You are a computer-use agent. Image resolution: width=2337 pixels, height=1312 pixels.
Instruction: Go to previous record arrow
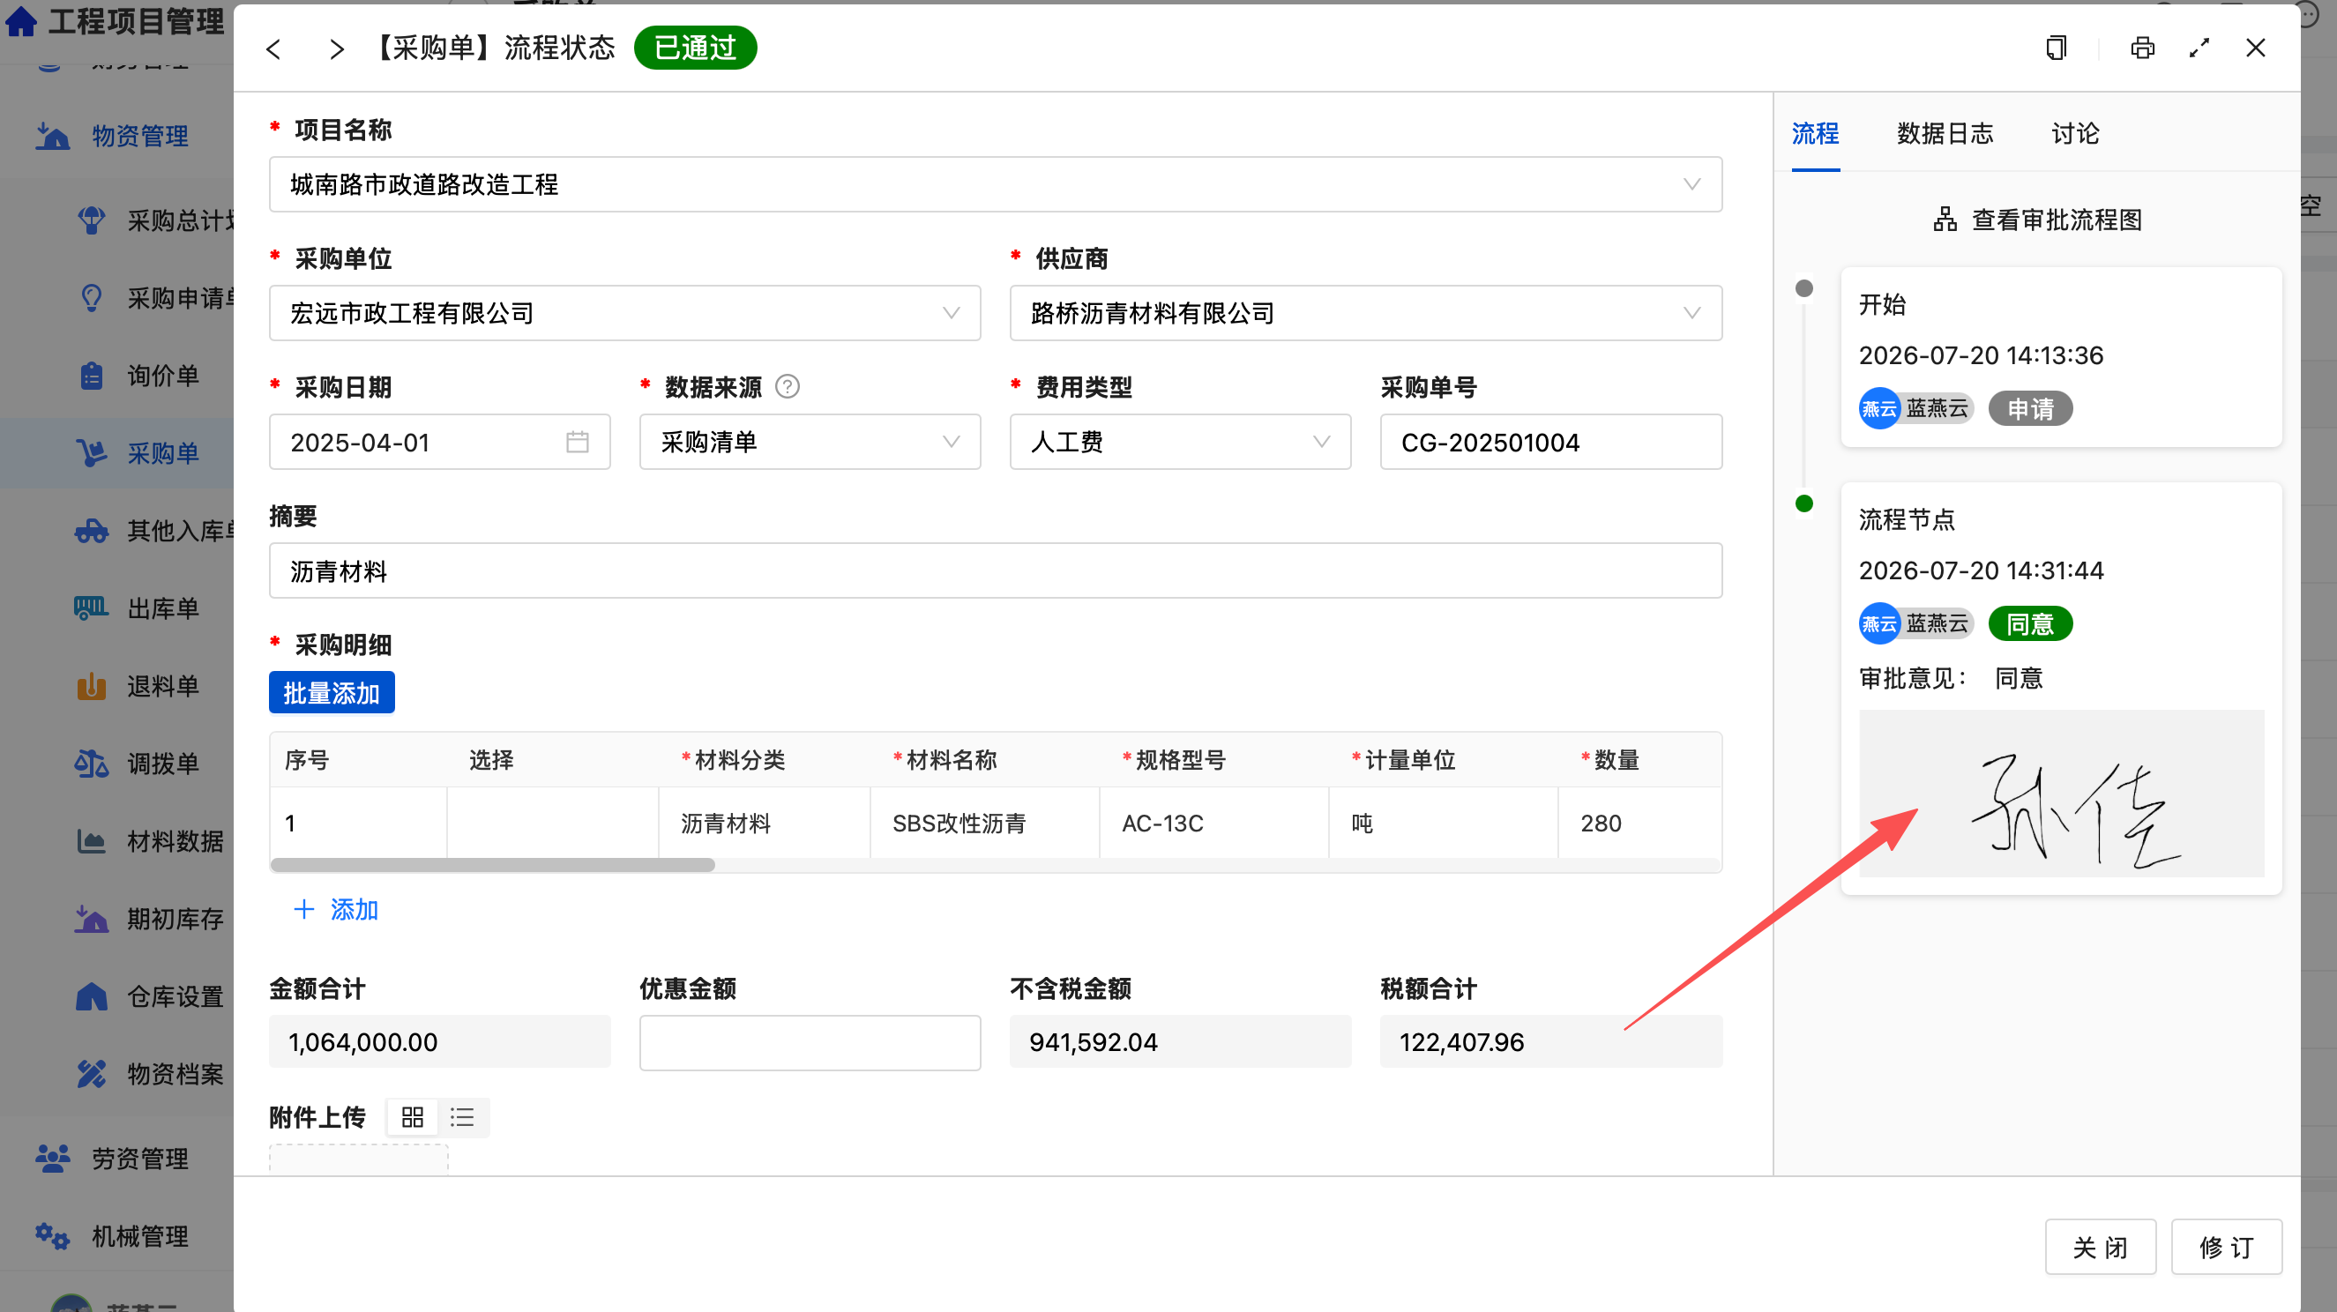[x=273, y=49]
